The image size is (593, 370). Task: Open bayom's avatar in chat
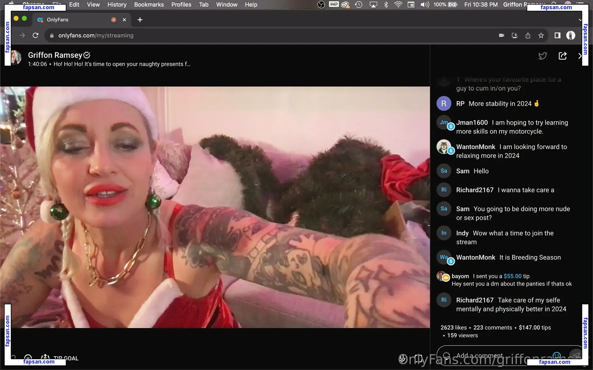tap(442, 276)
